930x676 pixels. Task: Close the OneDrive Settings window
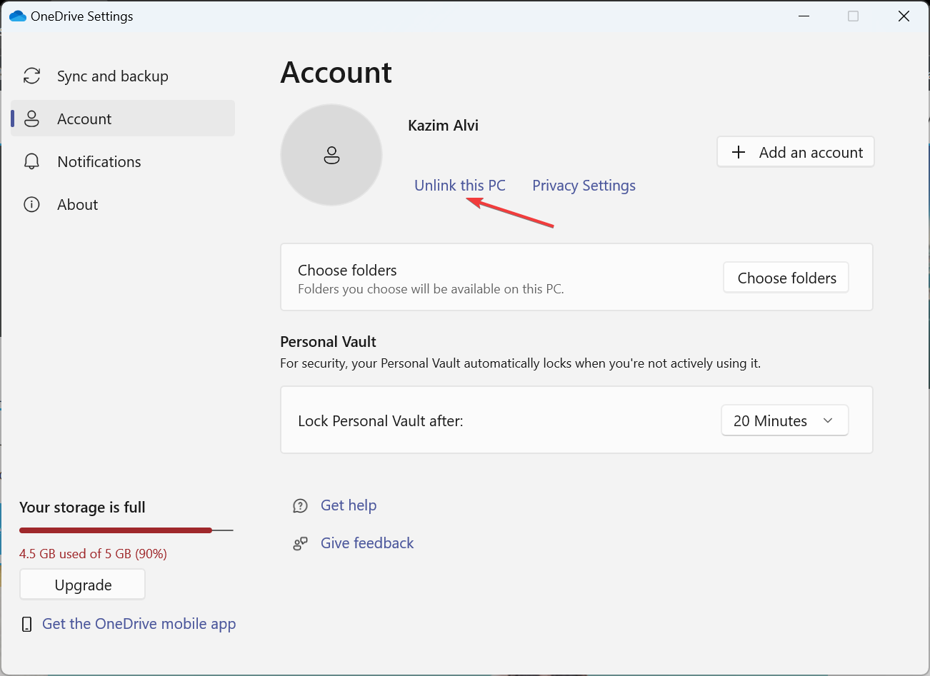pos(904,16)
